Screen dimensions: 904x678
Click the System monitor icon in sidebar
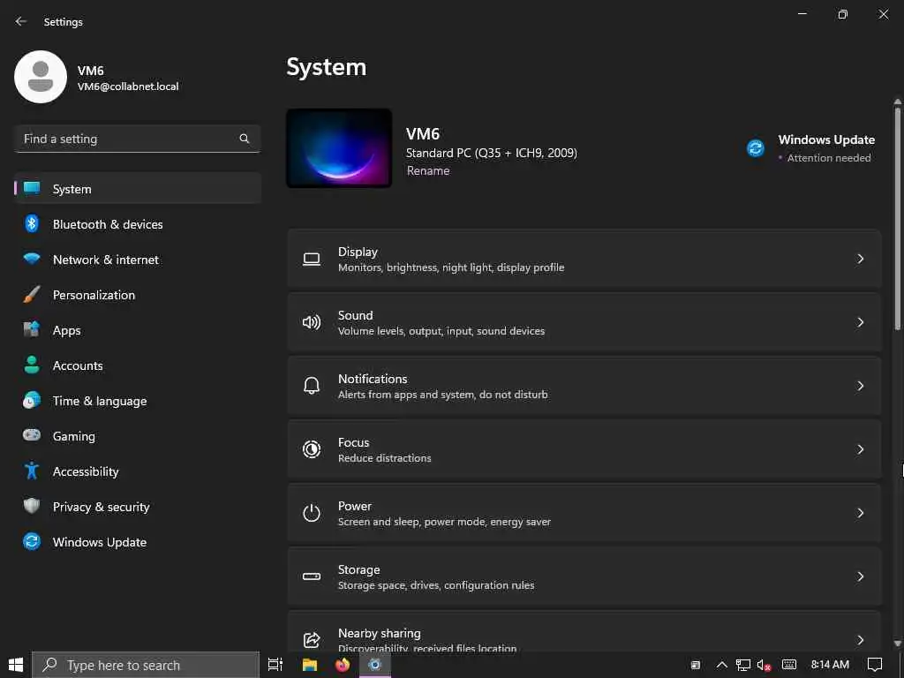tap(32, 189)
